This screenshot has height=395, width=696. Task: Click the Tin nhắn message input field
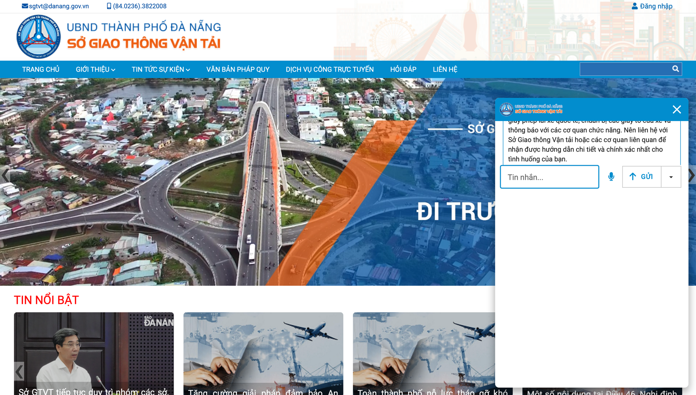(x=549, y=177)
